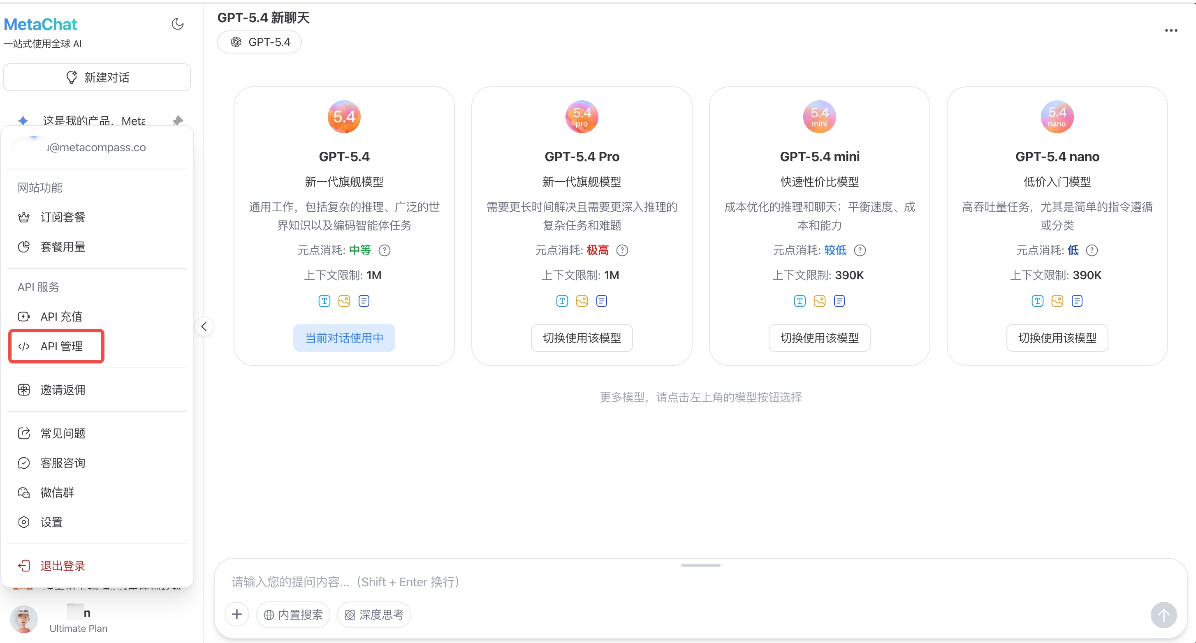This screenshot has height=643, width=1196.
Task: Click the MetaChat logo
Action: [x=40, y=24]
